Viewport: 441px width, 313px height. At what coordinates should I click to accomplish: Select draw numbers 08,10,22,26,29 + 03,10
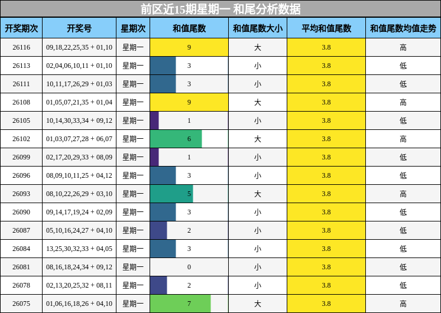point(79,194)
